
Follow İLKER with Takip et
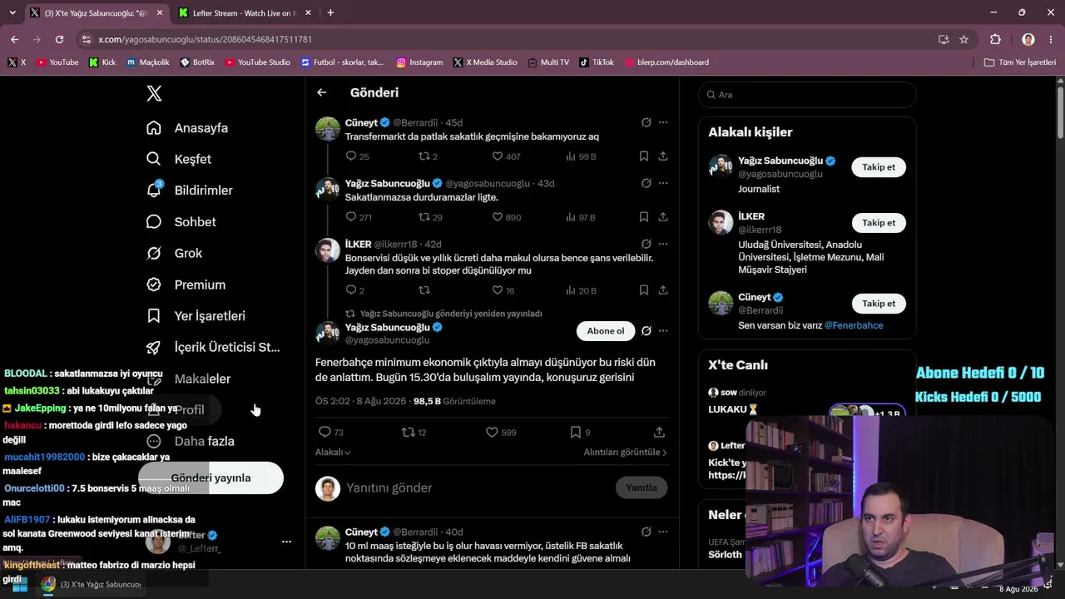coord(879,223)
